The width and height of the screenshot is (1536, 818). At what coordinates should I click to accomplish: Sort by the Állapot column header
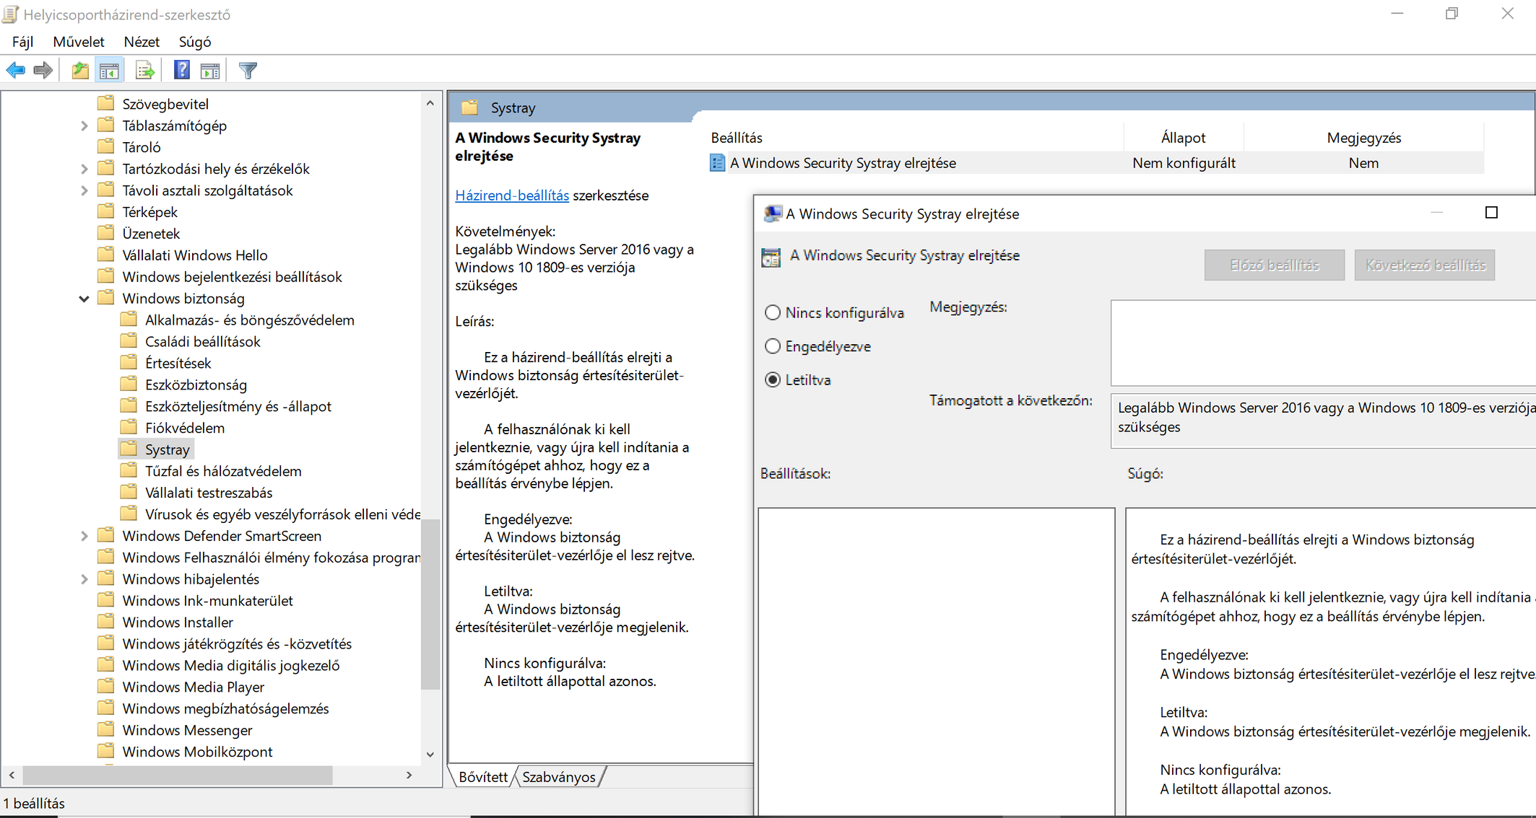pyautogui.click(x=1184, y=137)
